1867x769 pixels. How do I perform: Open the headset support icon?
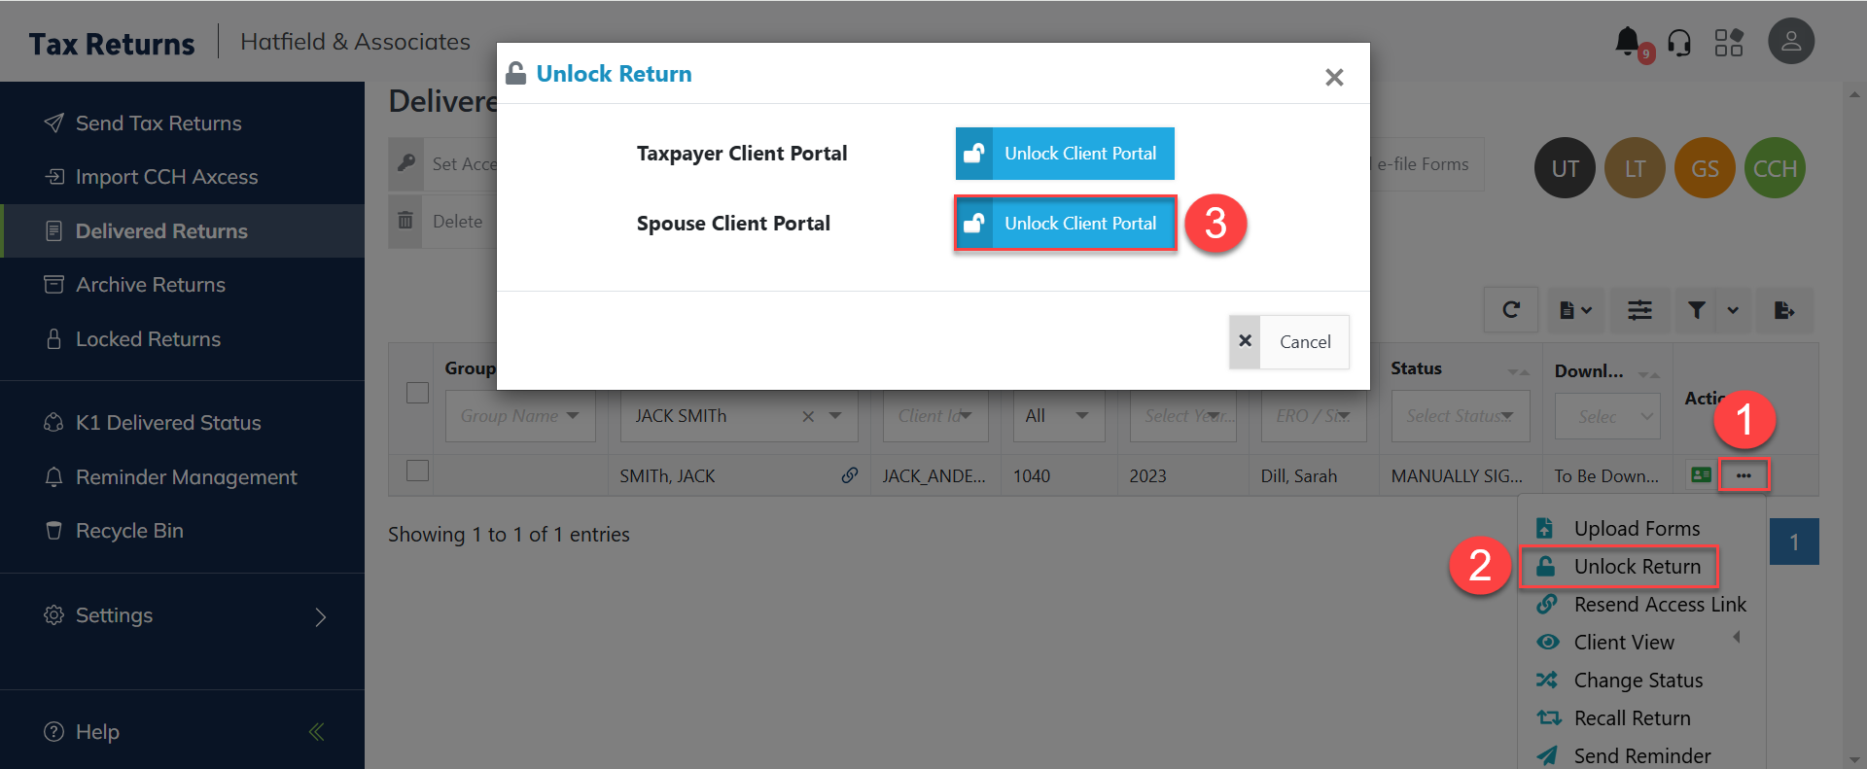point(1679,43)
